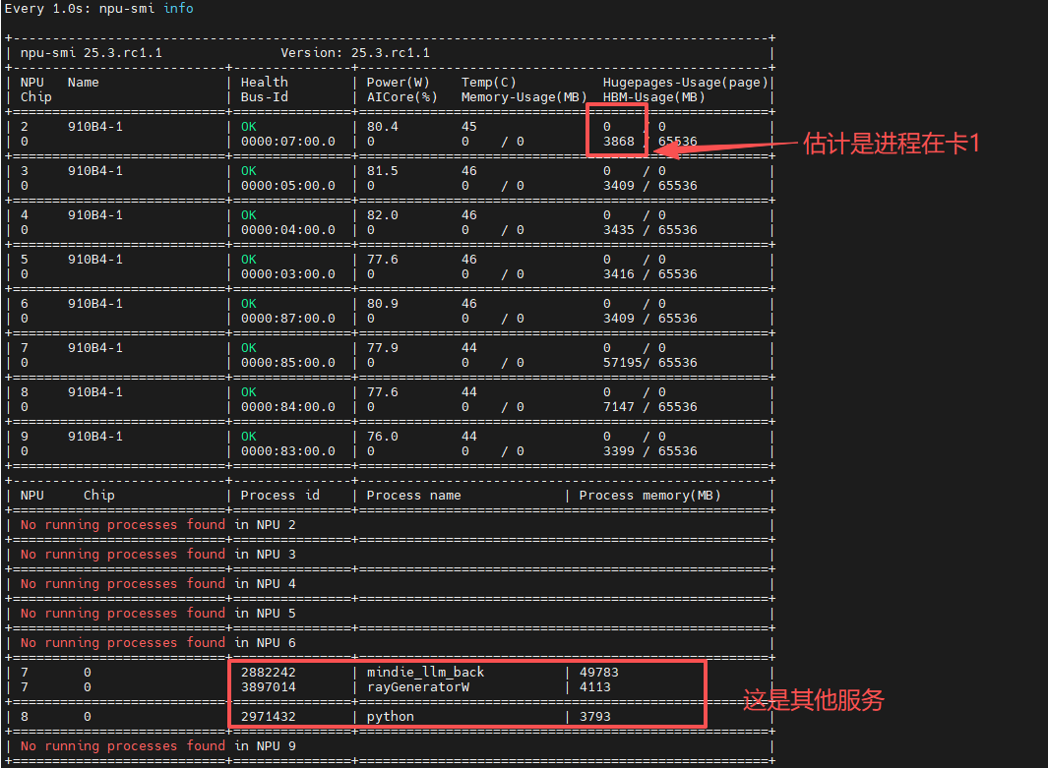Click the "Process memory(MB)" header

[649, 495]
